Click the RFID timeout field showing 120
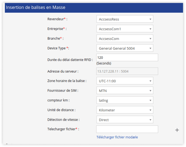The height and width of the screenshot is (147, 186). coord(127,58)
